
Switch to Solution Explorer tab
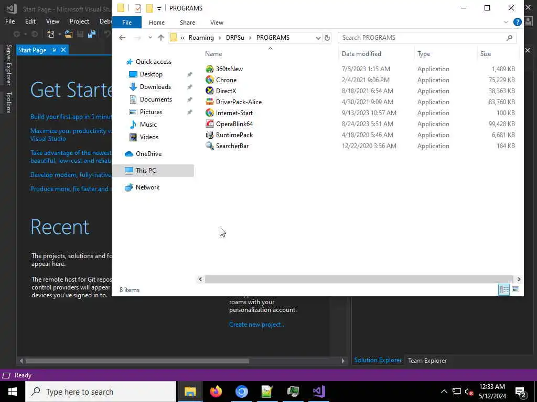click(x=378, y=360)
